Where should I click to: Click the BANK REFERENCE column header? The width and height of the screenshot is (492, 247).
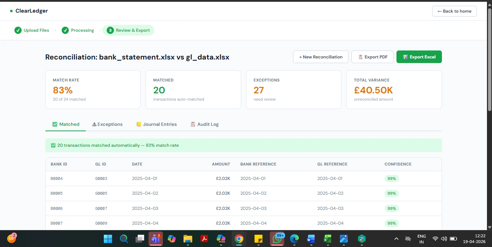coord(258,164)
